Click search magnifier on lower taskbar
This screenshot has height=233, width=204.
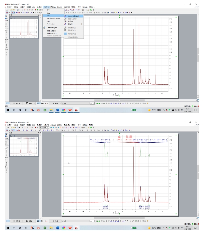(14, 228)
